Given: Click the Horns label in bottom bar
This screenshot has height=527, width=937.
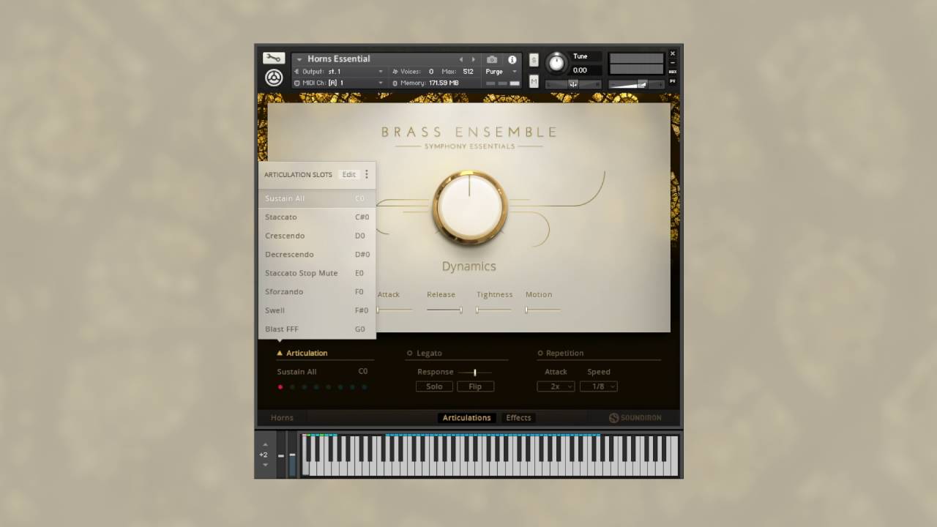Looking at the screenshot, I should tap(282, 418).
